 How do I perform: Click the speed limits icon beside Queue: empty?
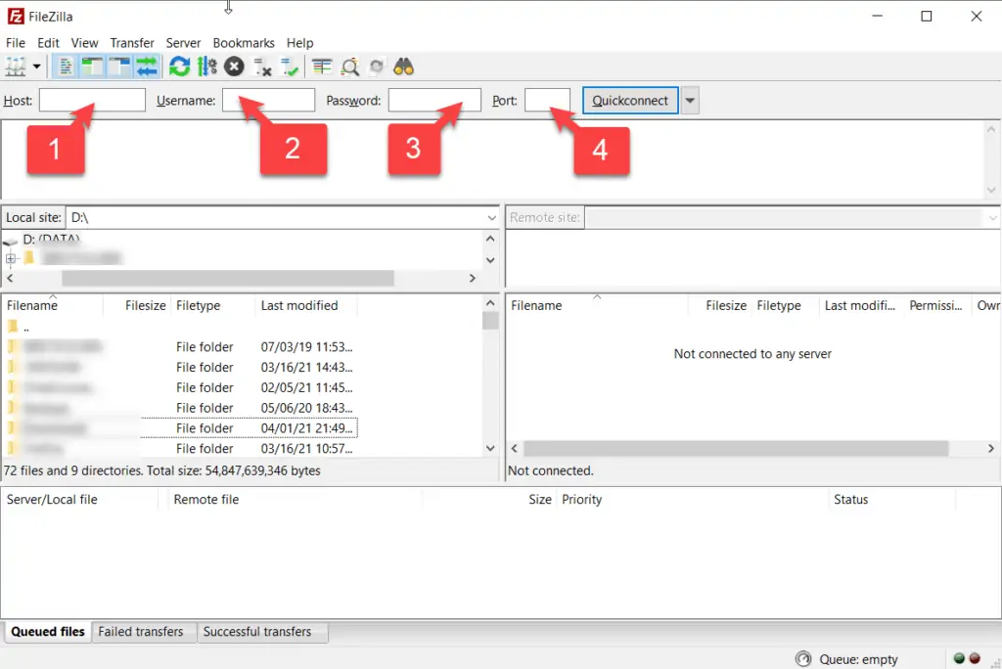[803, 659]
